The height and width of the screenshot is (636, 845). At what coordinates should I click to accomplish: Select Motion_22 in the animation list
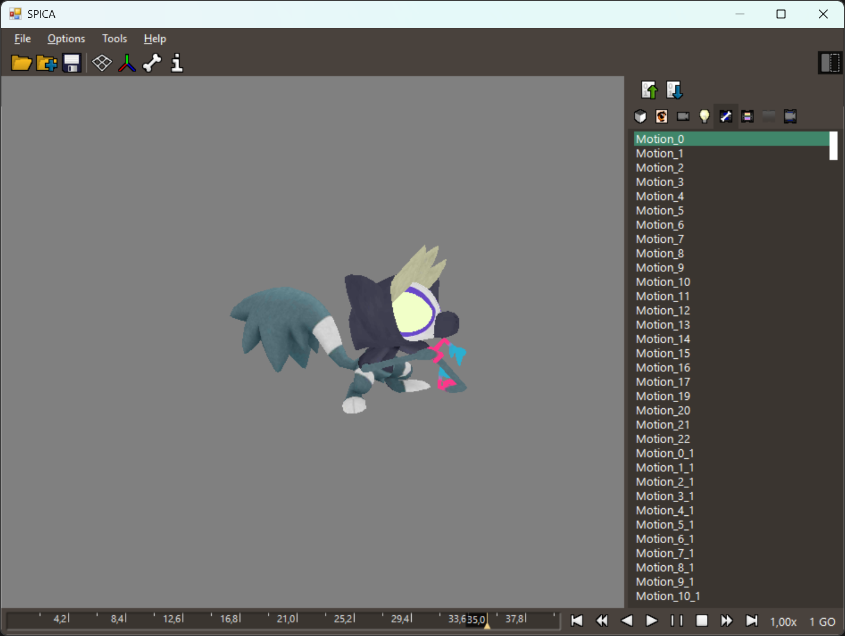point(731,438)
